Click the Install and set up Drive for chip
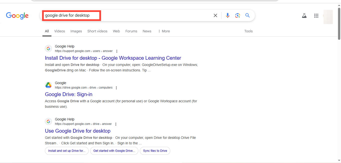 click(x=67, y=151)
